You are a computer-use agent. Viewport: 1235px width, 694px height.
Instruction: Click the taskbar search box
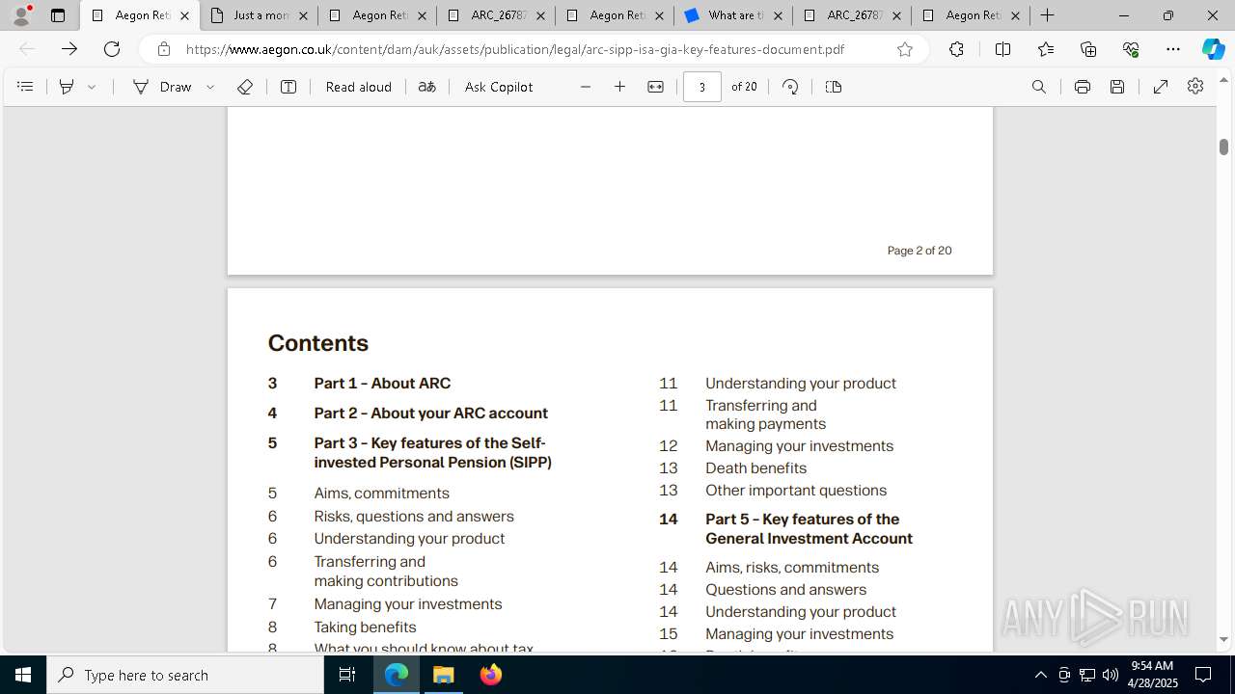(185, 675)
